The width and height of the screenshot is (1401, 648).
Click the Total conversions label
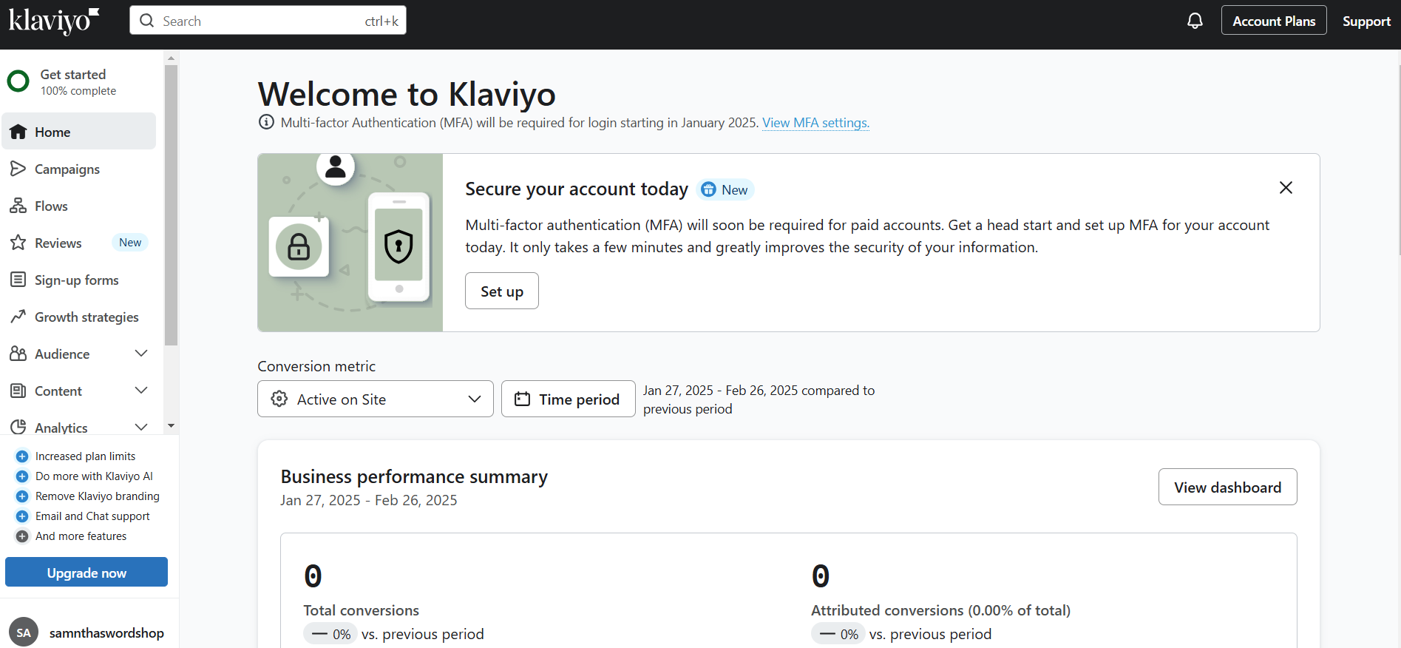(x=361, y=610)
